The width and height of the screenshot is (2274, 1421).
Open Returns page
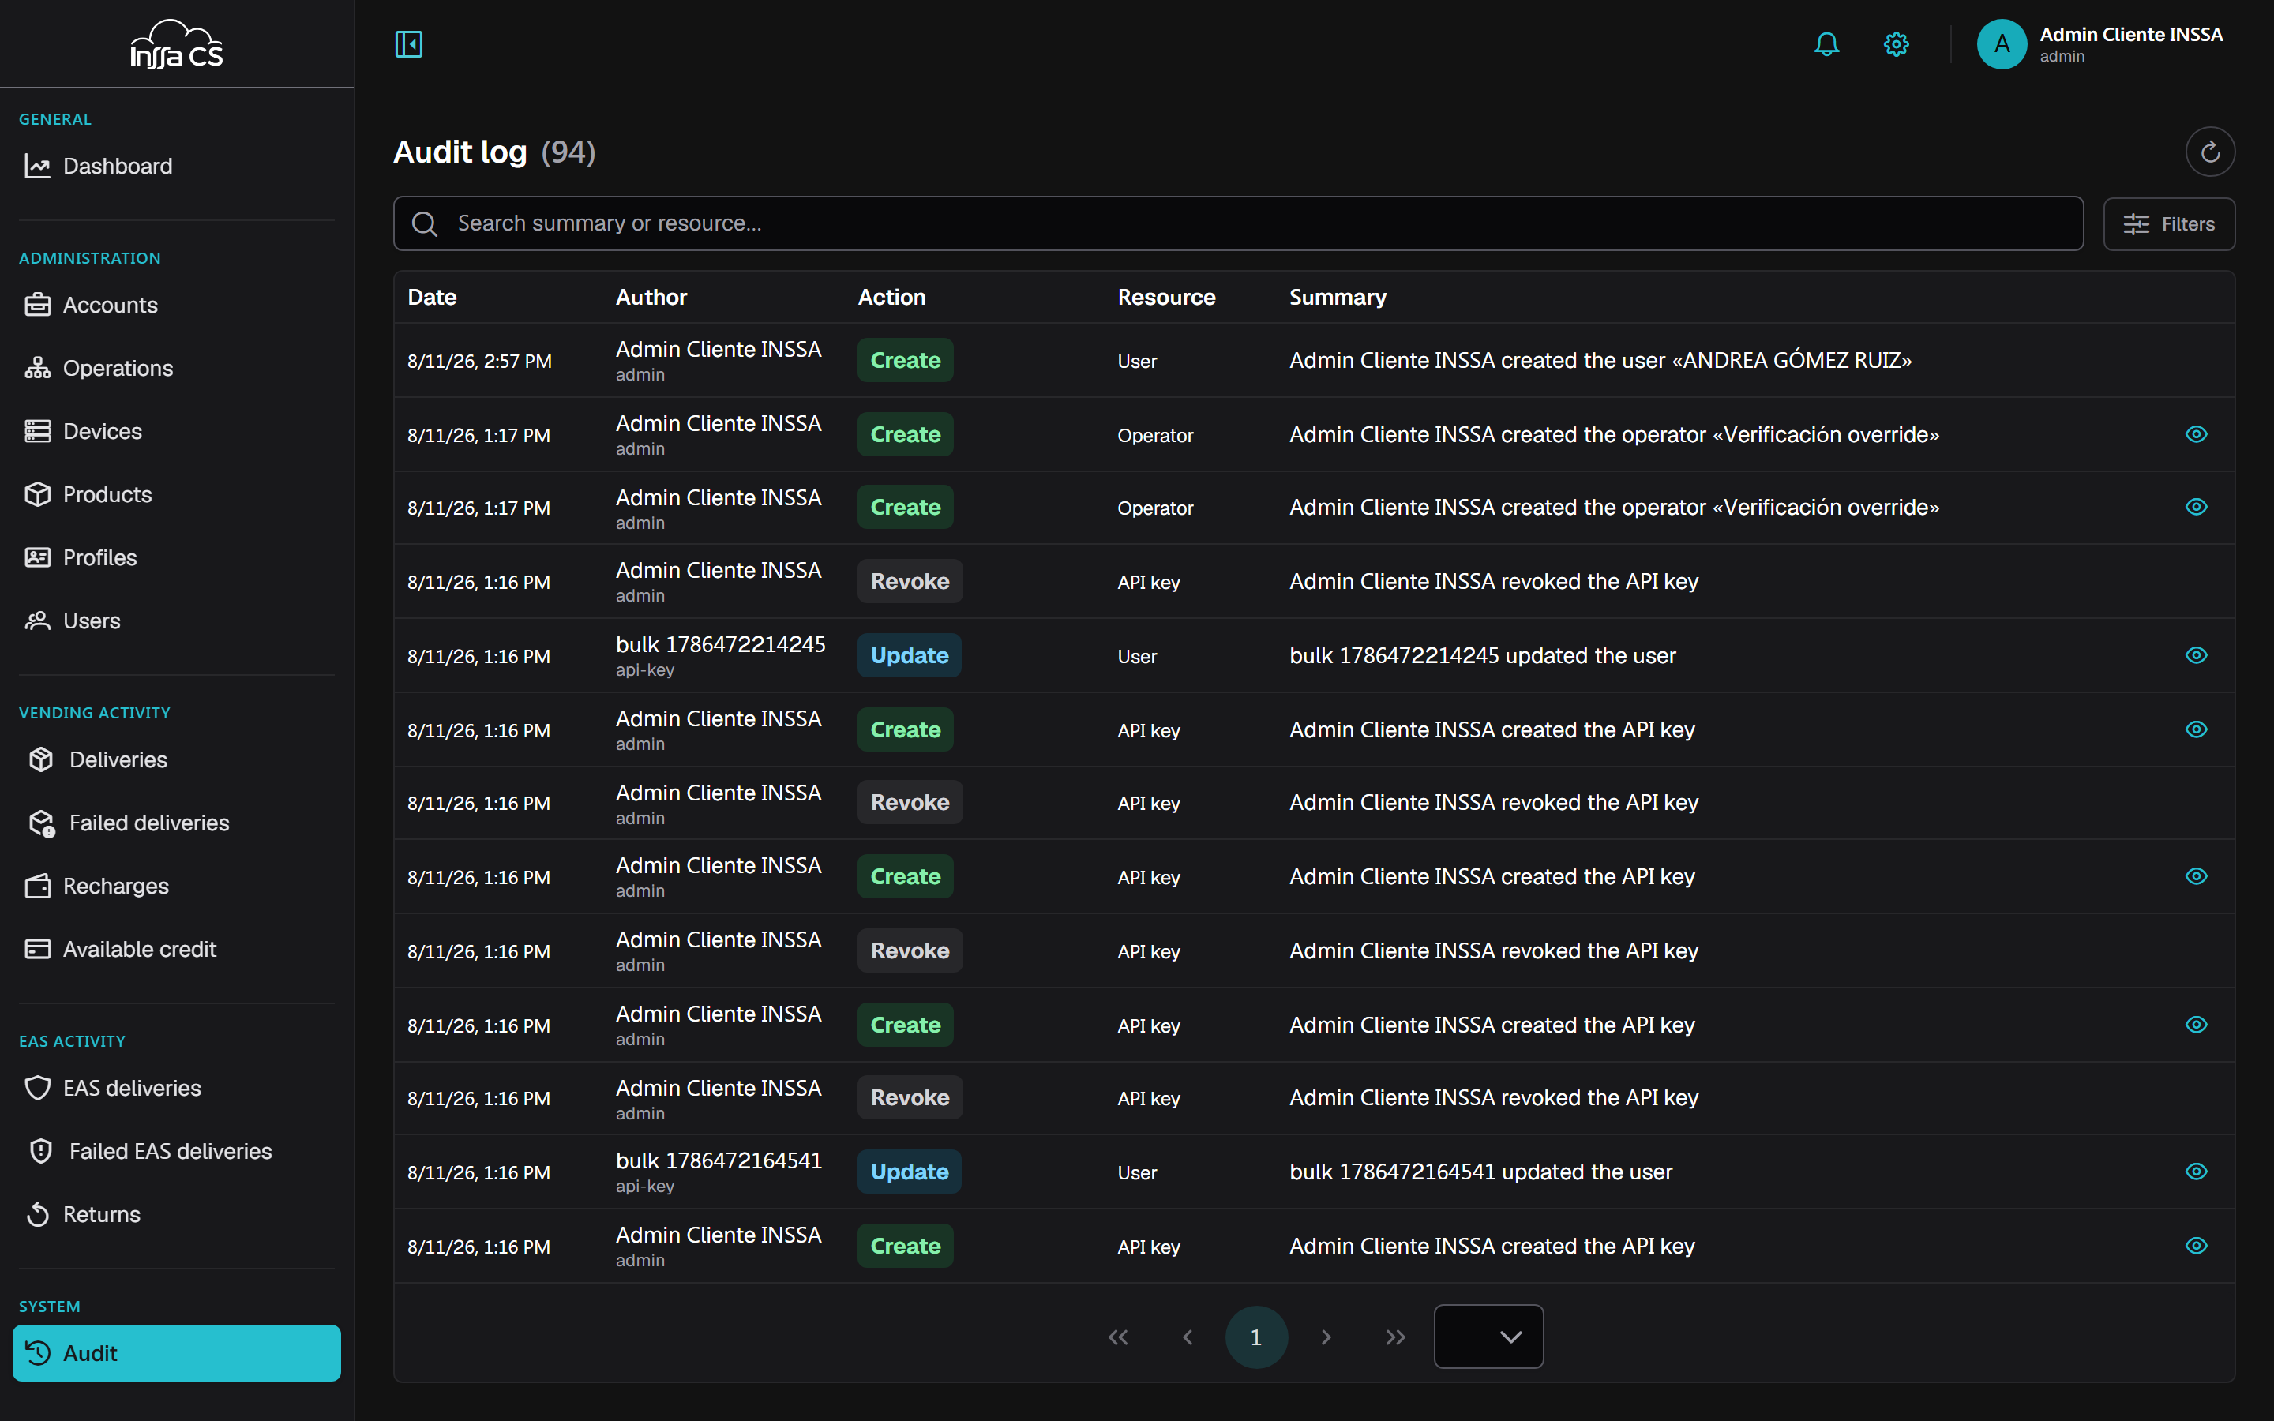coord(177,1214)
